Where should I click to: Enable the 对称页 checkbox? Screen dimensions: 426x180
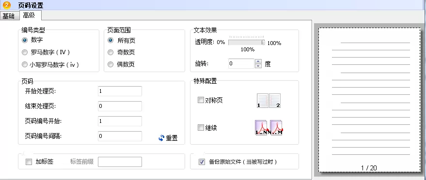(x=201, y=100)
